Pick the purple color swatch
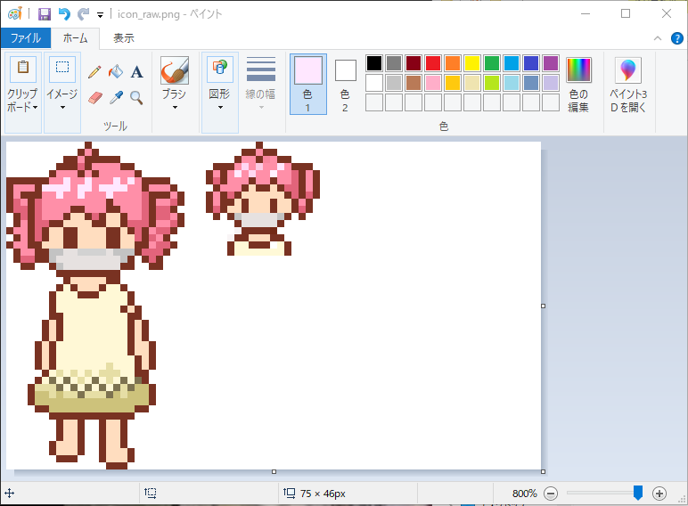This screenshot has width=688, height=506. (x=551, y=63)
